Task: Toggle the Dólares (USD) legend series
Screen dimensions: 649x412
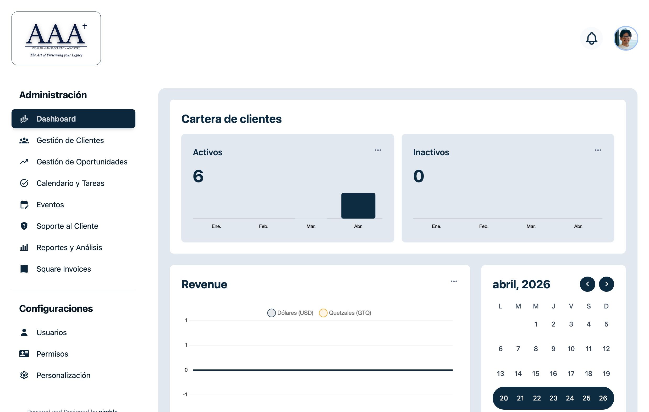Action: click(x=290, y=313)
